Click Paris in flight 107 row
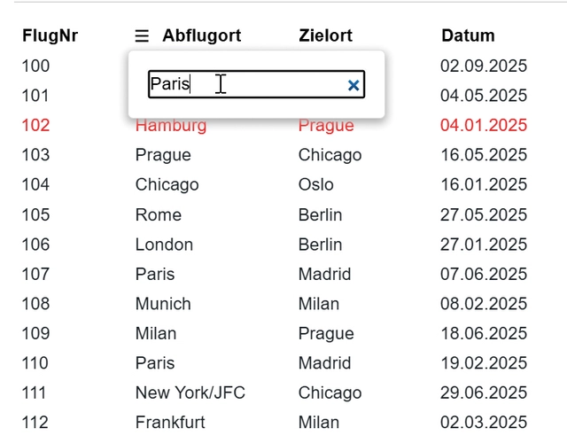This screenshot has width=567, height=443. pos(155,275)
